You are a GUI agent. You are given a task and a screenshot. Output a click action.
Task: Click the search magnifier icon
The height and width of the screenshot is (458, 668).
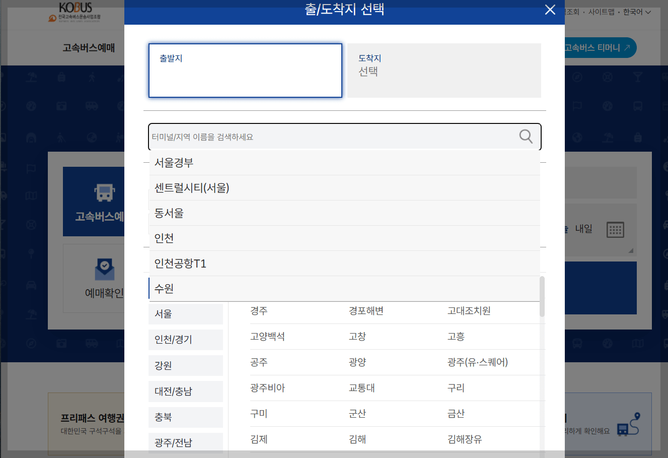coord(526,137)
